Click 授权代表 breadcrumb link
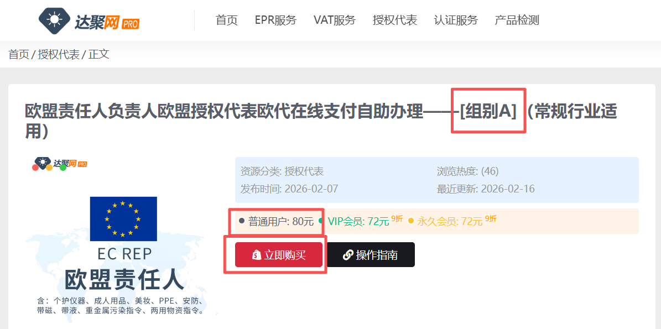This screenshot has width=661, height=329. click(59, 54)
